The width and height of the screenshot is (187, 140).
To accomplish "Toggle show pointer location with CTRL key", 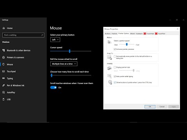I will tap(115, 82).
